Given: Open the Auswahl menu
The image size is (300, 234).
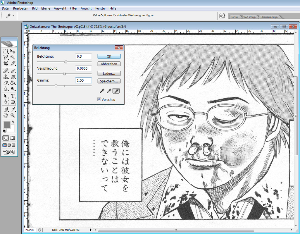Looking at the screenshot, I should [60, 8].
